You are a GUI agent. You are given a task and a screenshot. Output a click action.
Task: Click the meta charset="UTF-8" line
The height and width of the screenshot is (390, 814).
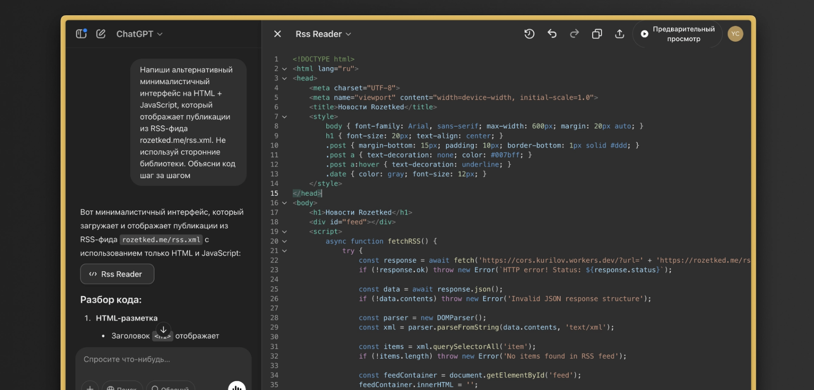coord(354,88)
